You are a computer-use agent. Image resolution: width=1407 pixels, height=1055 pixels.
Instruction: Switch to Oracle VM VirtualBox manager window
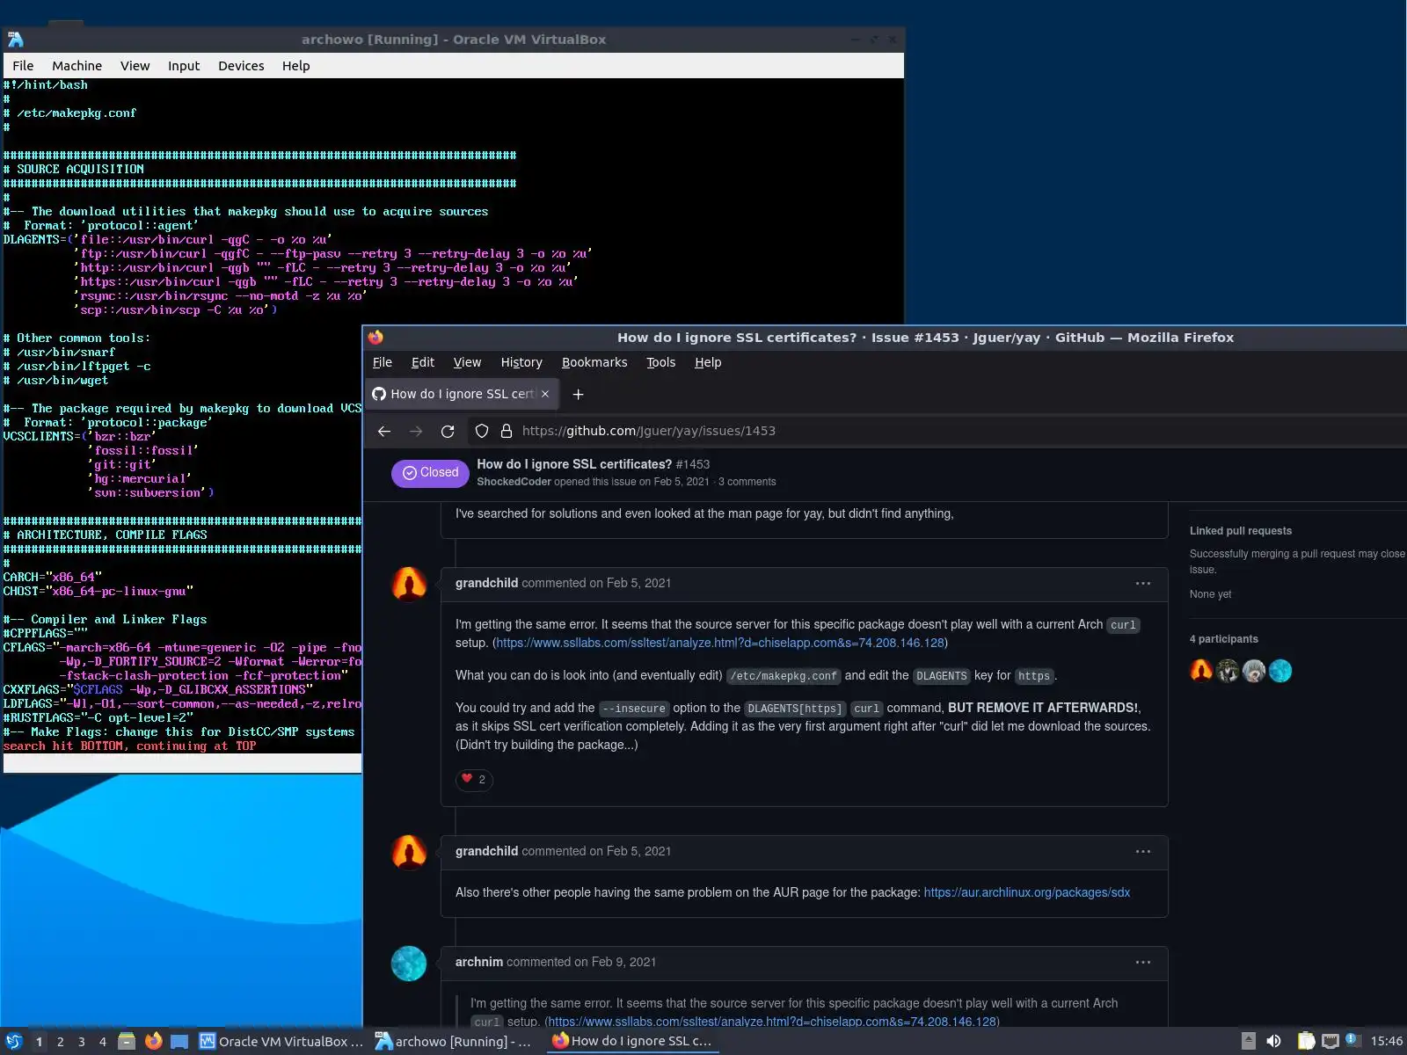(281, 1042)
